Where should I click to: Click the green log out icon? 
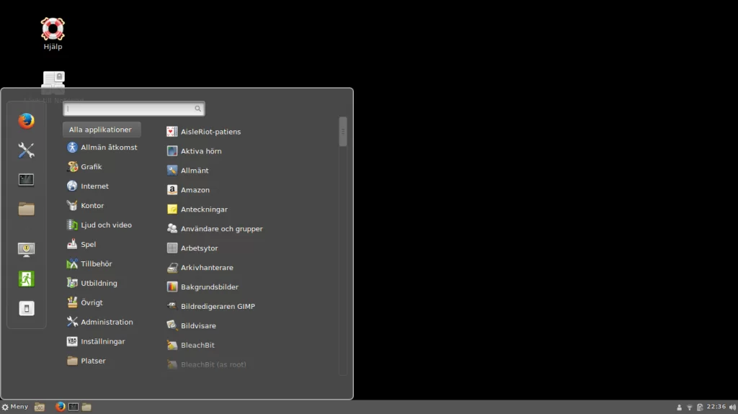tap(27, 279)
